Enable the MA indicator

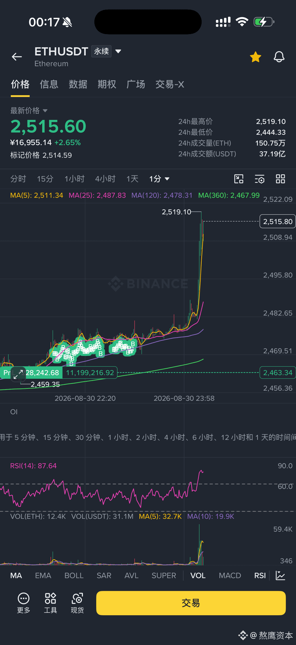(x=16, y=575)
